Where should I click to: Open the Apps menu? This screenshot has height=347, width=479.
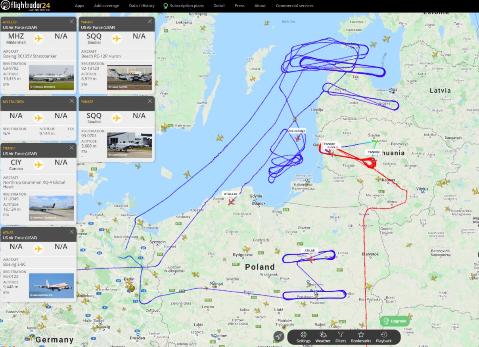click(x=79, y=6)
